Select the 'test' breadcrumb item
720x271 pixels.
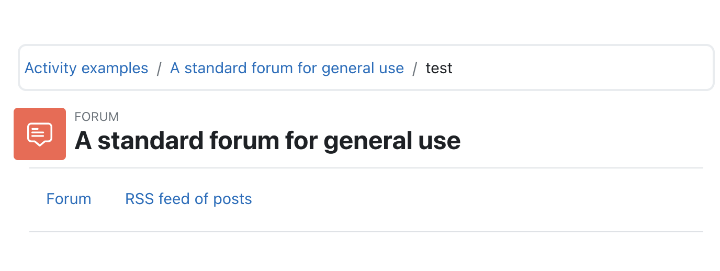tap(439, 68)
